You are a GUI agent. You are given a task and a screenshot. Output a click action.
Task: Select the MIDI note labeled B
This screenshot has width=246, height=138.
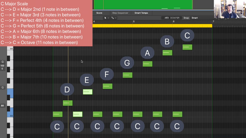pos(167,53)
